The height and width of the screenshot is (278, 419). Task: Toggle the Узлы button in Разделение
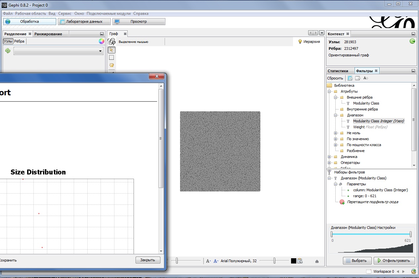point(8,41)
